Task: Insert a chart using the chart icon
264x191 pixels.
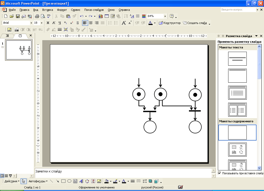Action: point(101,16)
